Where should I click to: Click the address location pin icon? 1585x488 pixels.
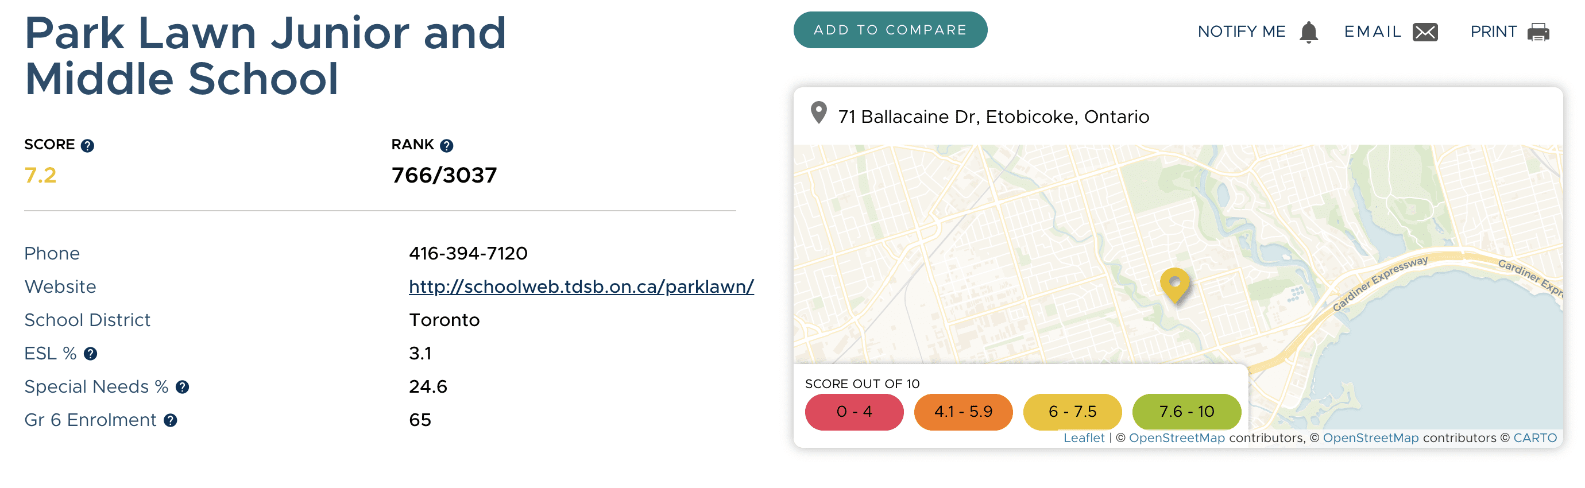pos(818,113)
